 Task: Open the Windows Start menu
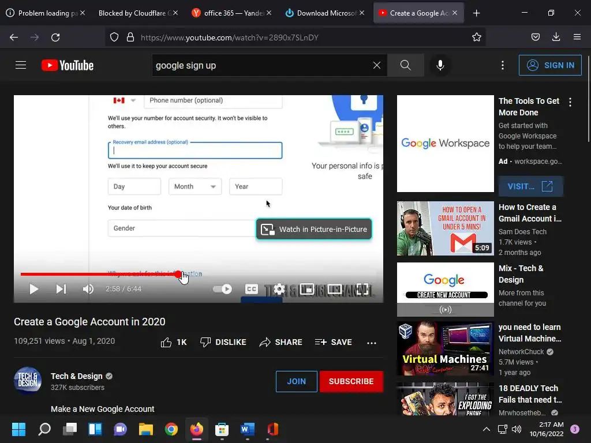18,429
